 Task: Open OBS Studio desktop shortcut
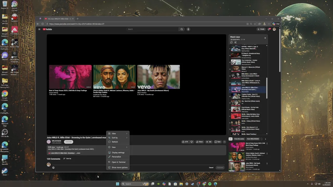[5, 133]
